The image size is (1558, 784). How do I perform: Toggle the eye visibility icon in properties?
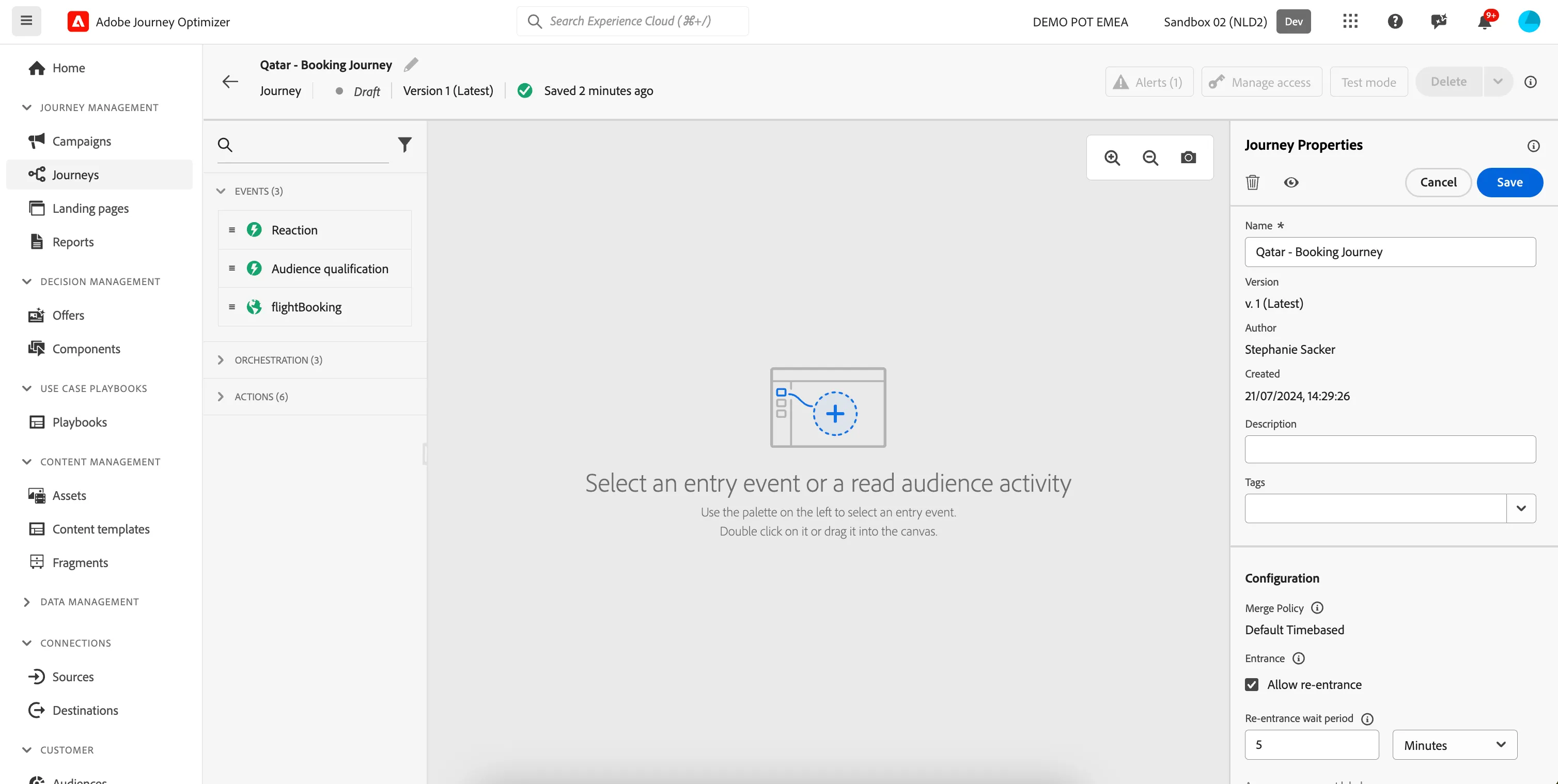1291,182
